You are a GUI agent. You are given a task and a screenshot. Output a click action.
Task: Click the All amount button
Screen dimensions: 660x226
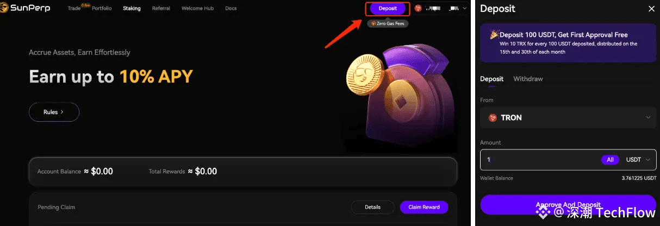(x=610, y=160)
